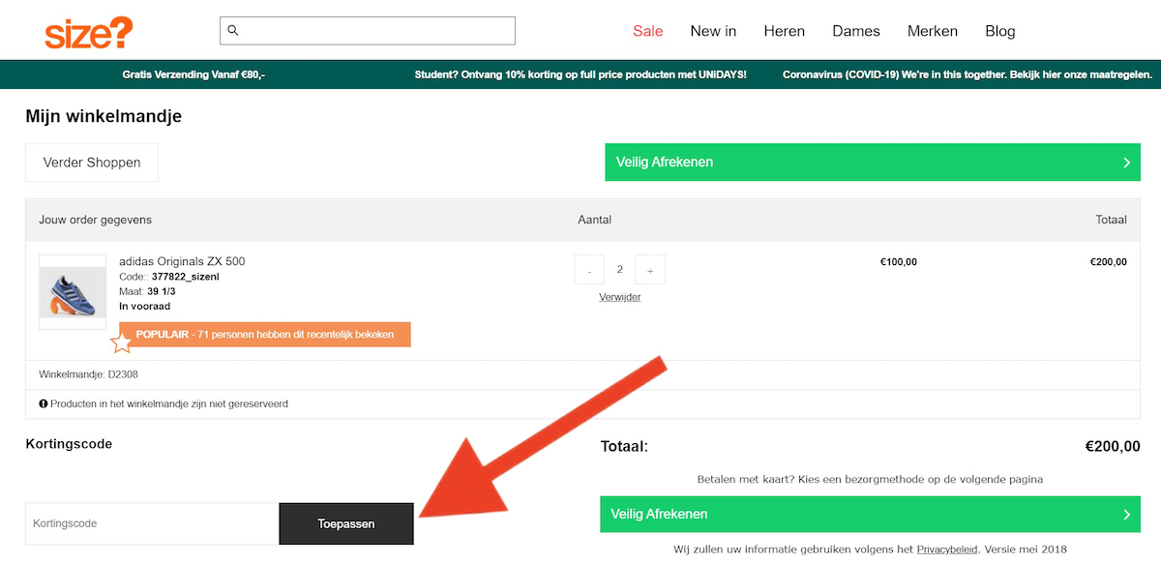Click the Code 377822_sizenl text
This screenshot has height=564, width=1161.
(169, 277)
